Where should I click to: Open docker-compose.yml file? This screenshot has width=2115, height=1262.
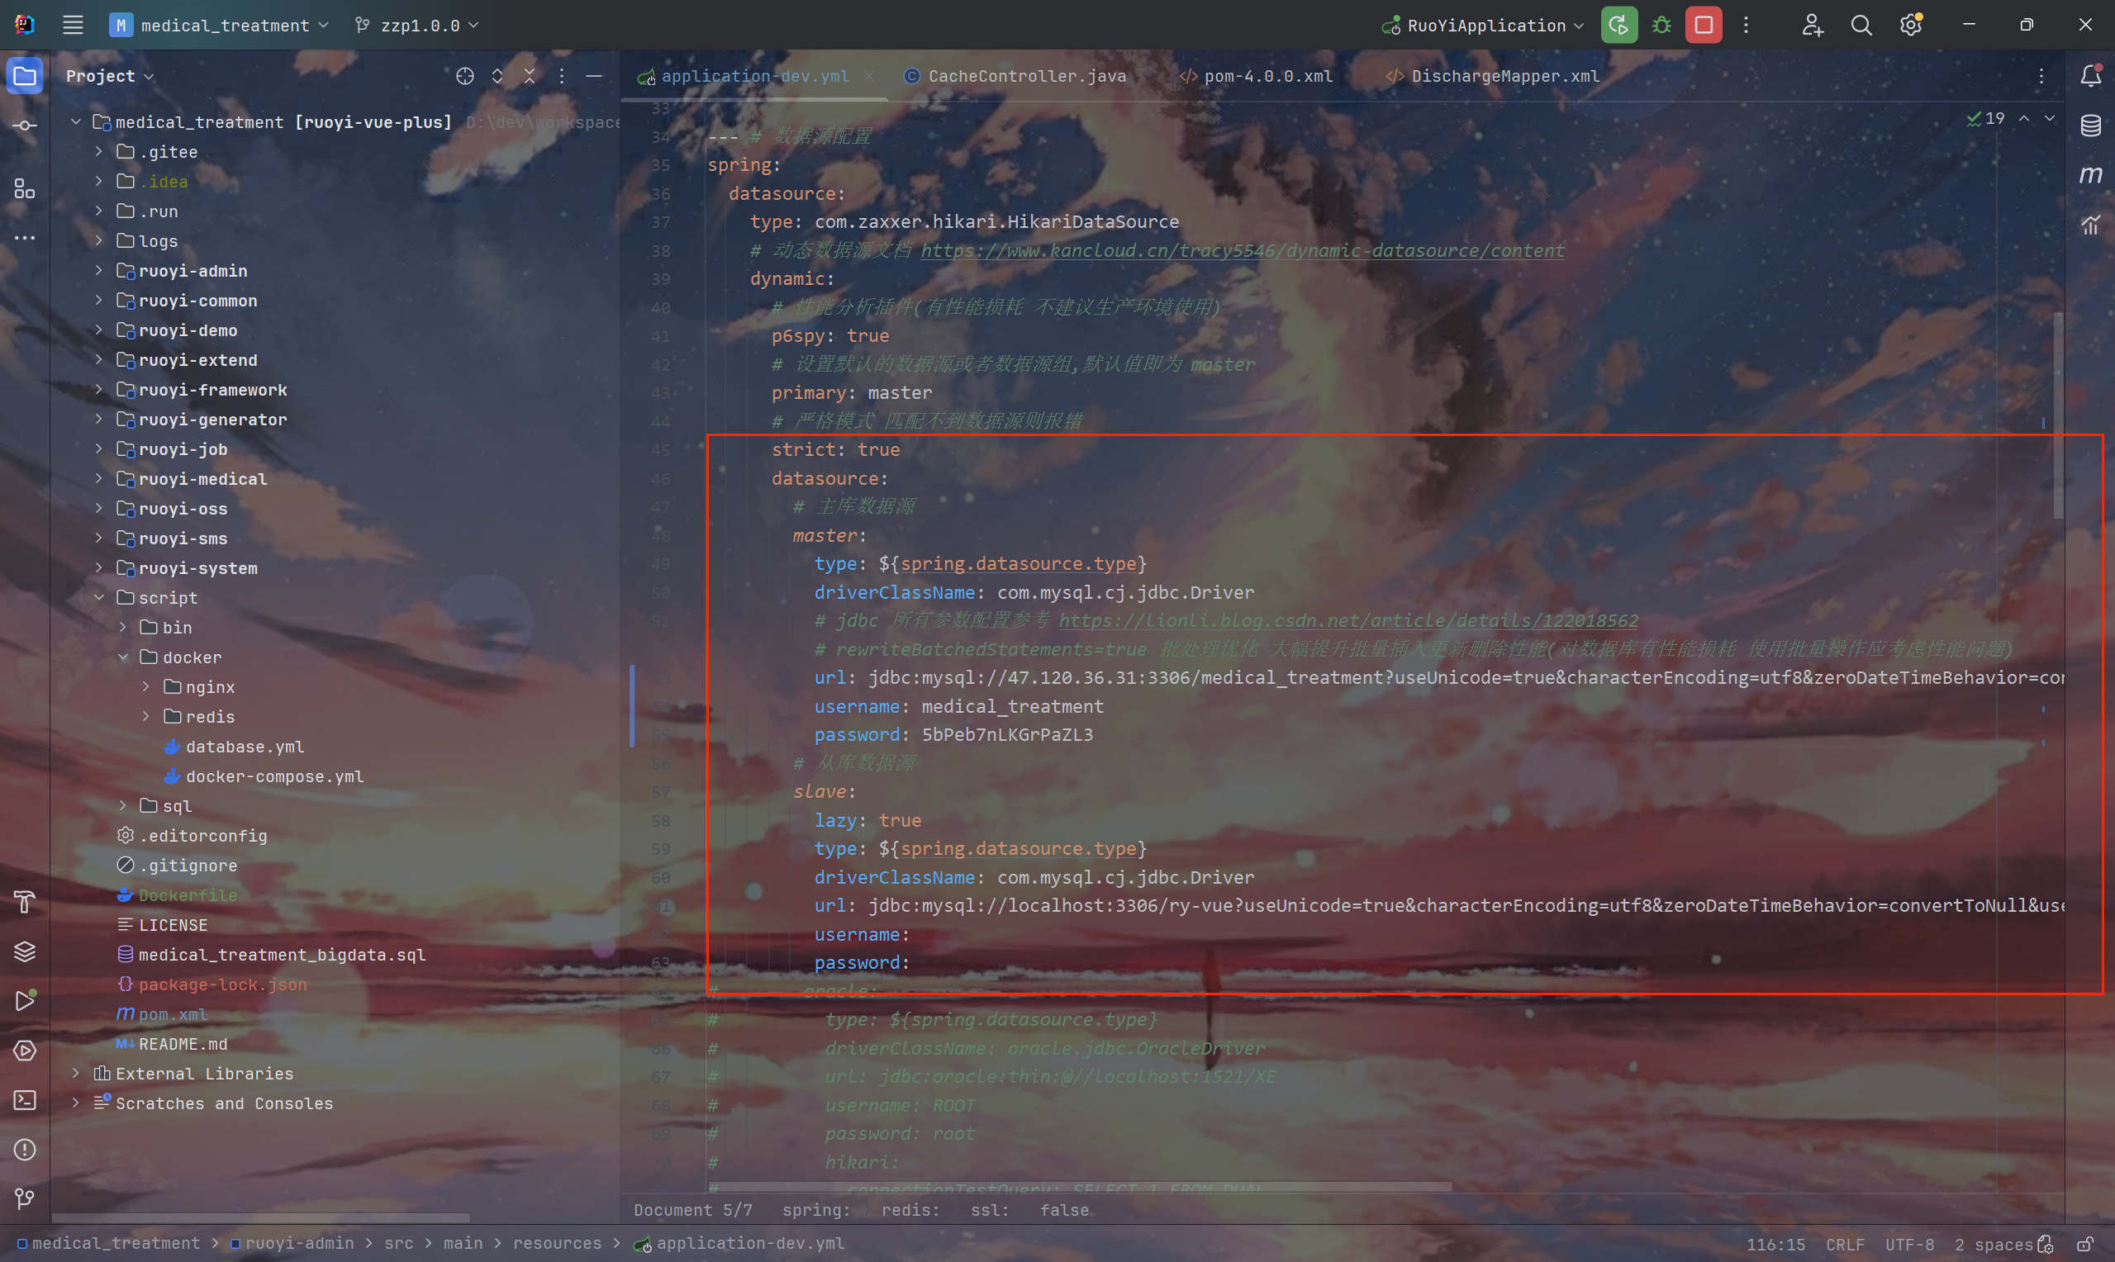264,776
